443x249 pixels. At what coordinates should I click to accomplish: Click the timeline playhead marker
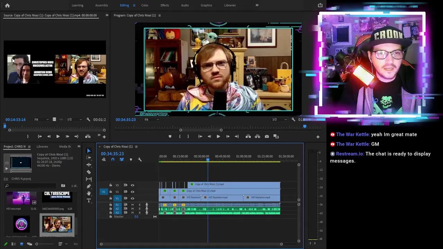(208, 160)
